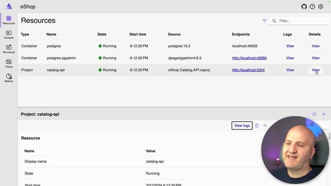Click the View logs button
Screen dimensions: 331x186
(x=242, y=126)
